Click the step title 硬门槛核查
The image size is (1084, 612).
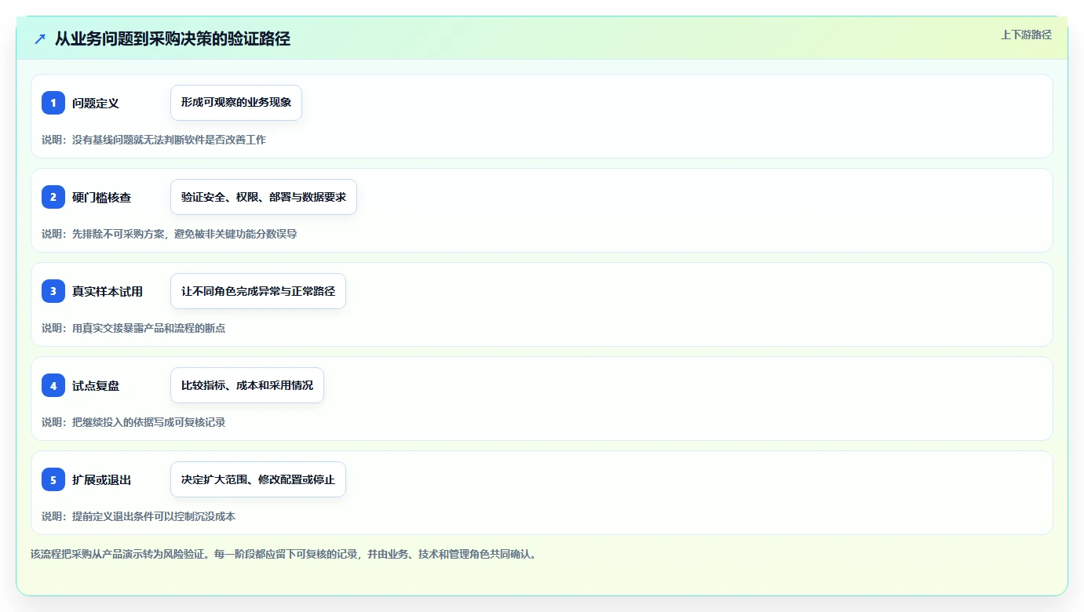tap(102, 197)
